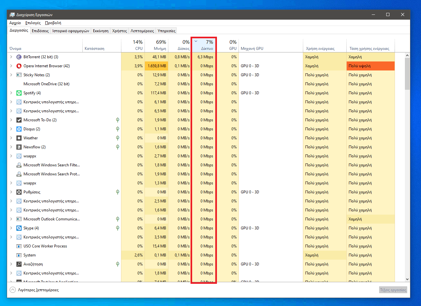The height and width of the screenshot is (306, 421).
Task: Click the Πολύ υψηλή power trend cell
Action: (x=370, y=66)
